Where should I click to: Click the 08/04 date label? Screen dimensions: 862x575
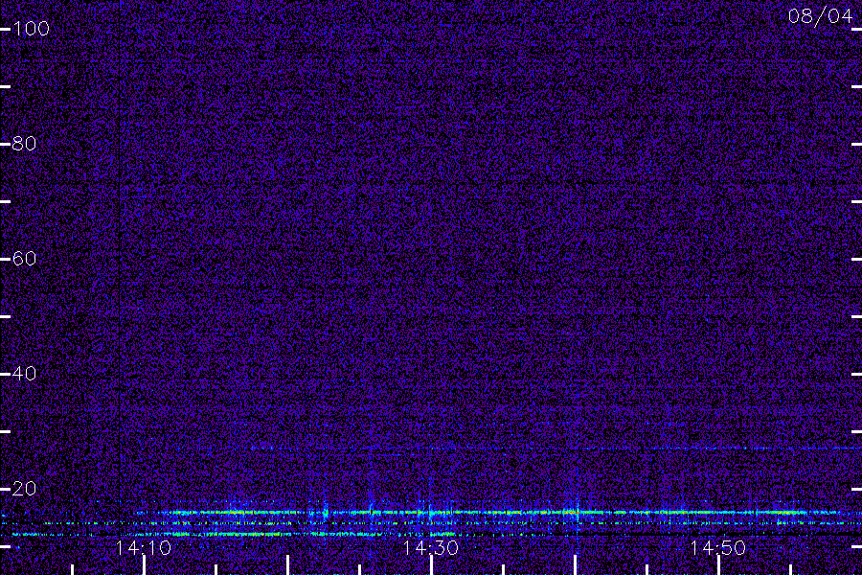pyautogui.click(x=820, y=16)
